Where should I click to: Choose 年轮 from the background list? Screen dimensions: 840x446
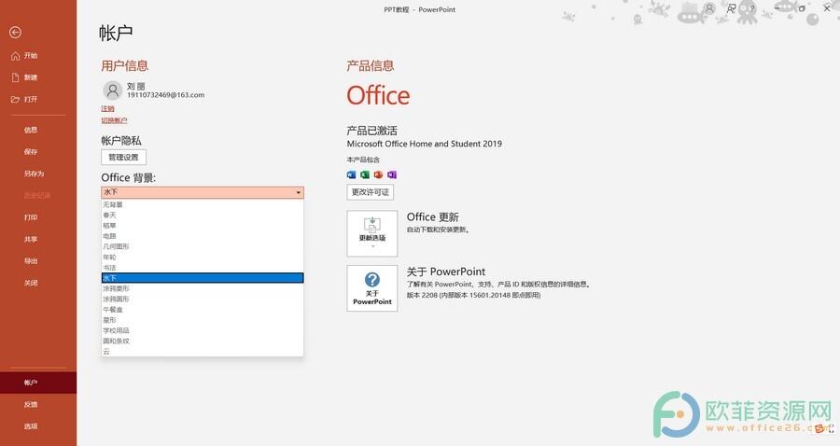click(203, 257)
